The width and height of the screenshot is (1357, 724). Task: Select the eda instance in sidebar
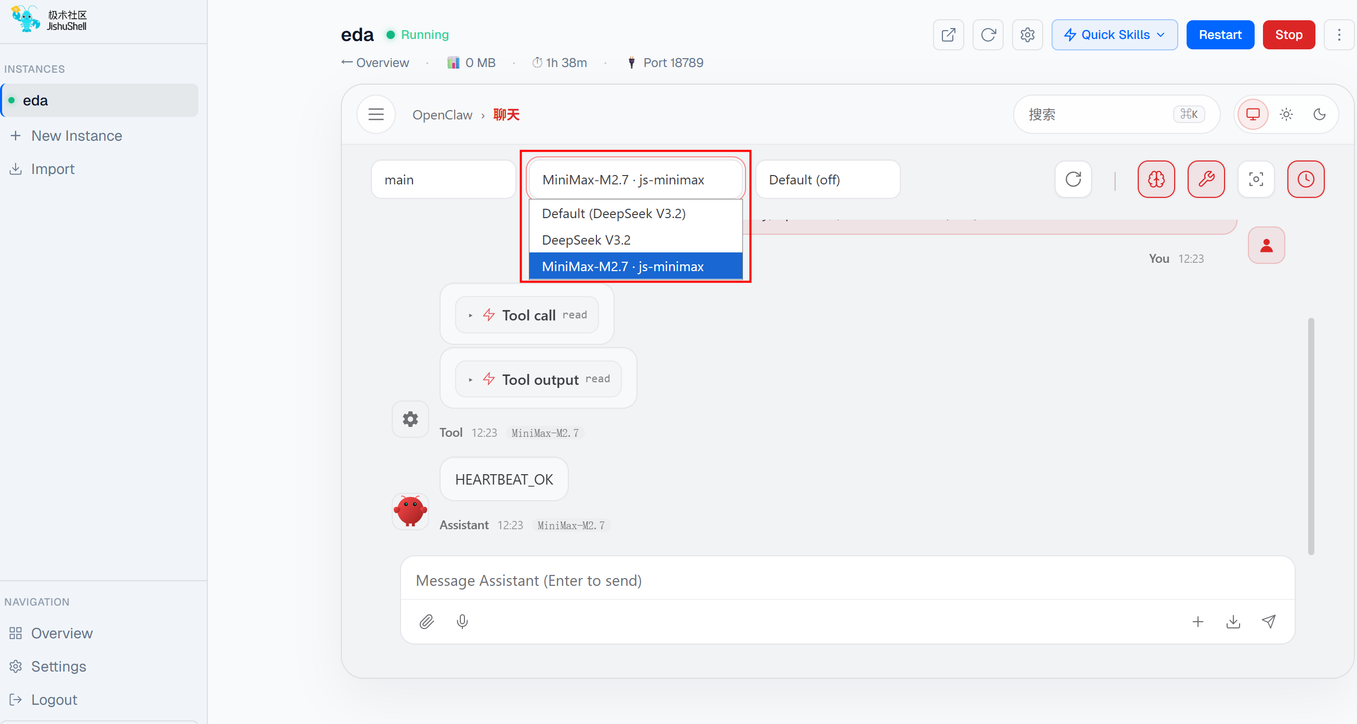click(x=100, y=100)
